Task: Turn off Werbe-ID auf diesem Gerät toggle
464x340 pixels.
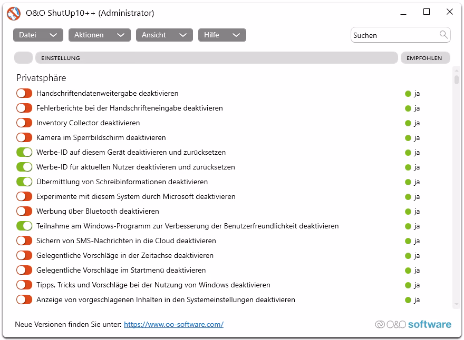Action: tap(24, 153)
